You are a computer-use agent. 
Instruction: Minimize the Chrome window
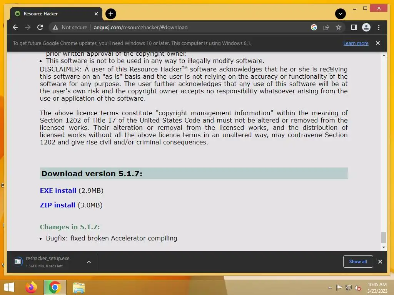(x=354, y=8)
